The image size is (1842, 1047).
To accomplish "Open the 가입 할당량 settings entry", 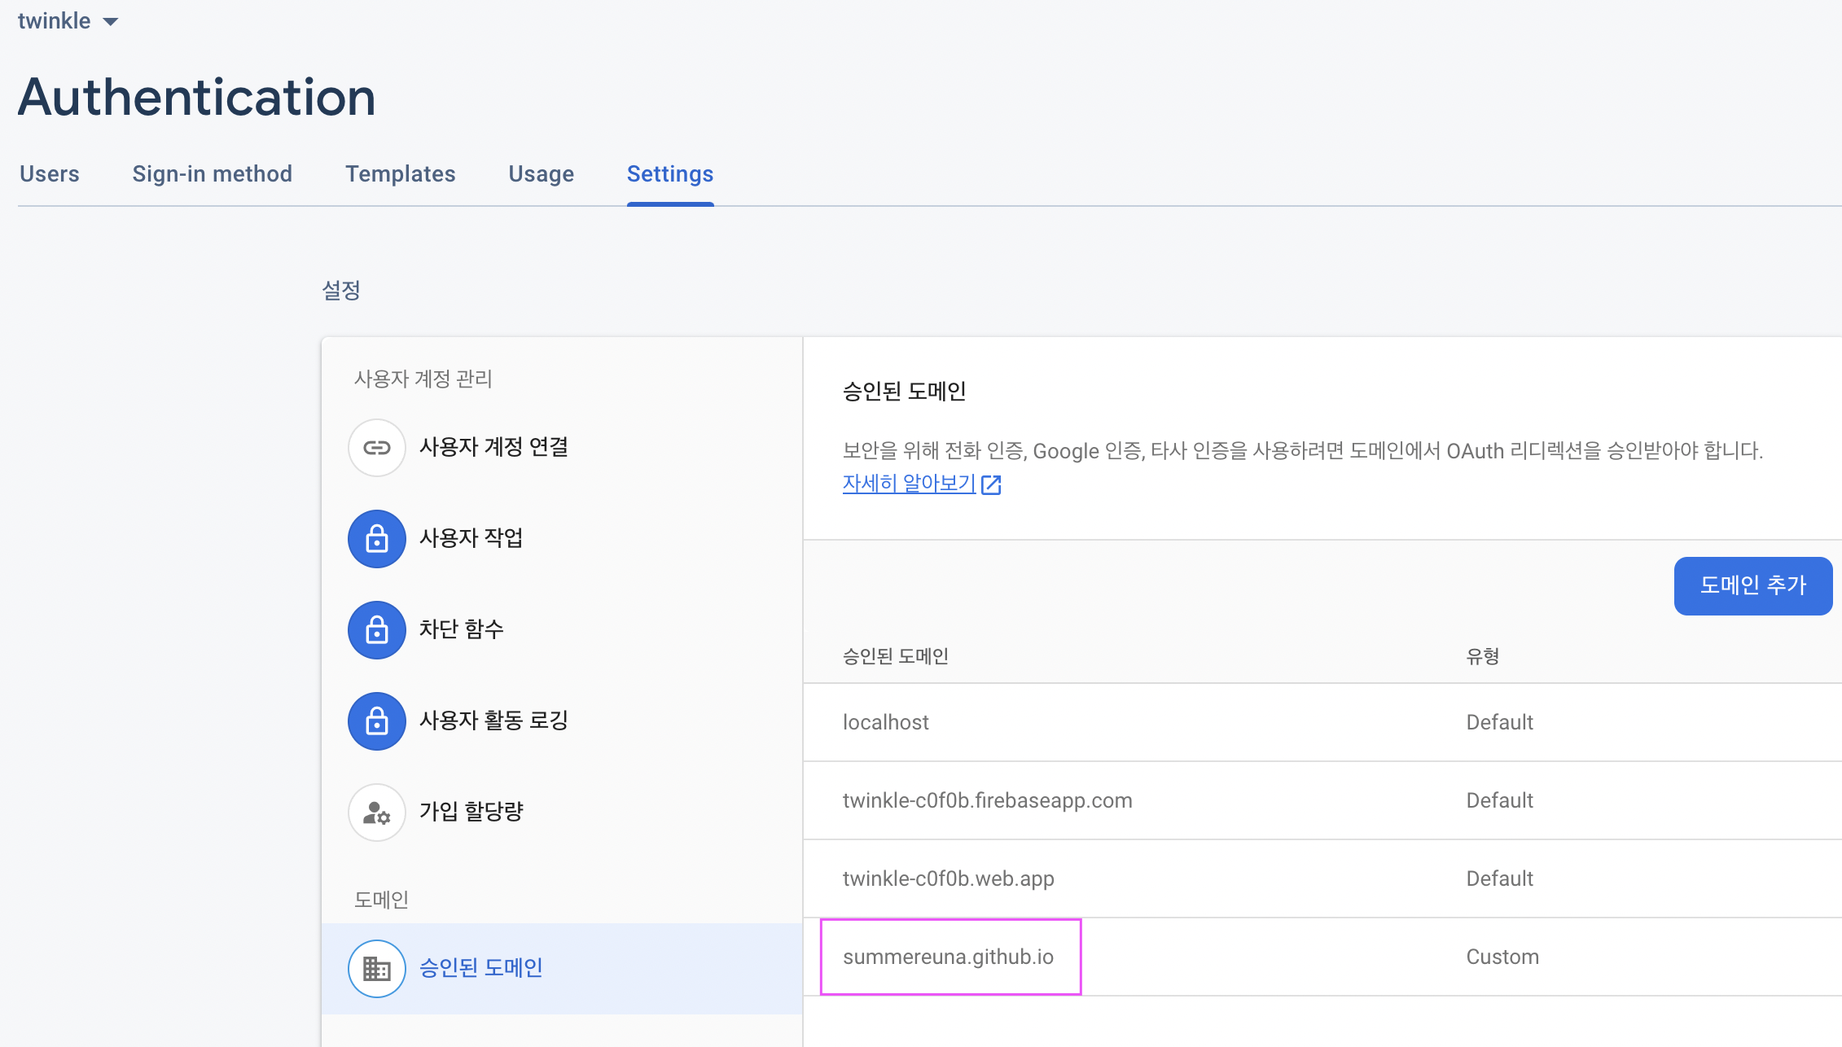I will [471, 812].
